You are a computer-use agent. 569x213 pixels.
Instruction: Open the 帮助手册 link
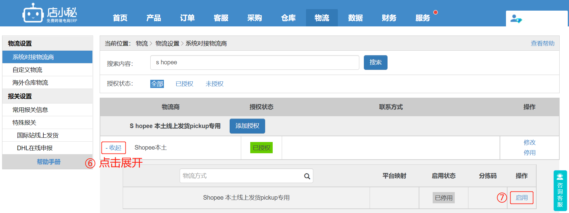coord(49,162)
